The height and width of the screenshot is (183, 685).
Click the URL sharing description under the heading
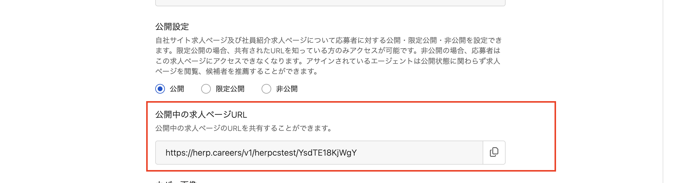(244, 128)
